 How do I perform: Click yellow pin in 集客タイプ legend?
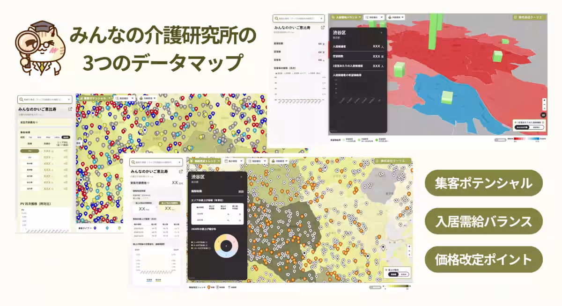119,228
